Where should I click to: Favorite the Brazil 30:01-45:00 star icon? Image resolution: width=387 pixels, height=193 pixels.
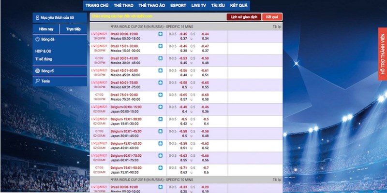161,58
